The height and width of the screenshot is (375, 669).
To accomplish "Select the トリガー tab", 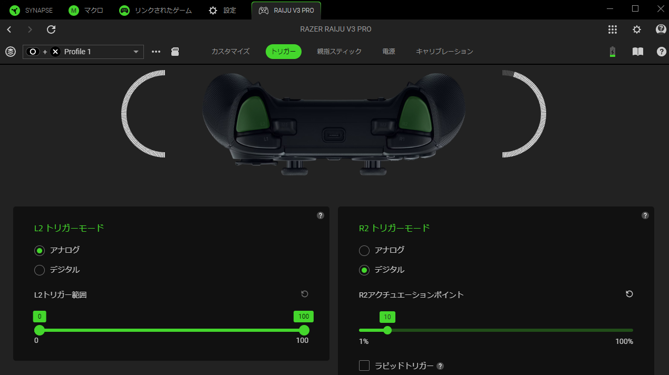I will tap(284, 52).
